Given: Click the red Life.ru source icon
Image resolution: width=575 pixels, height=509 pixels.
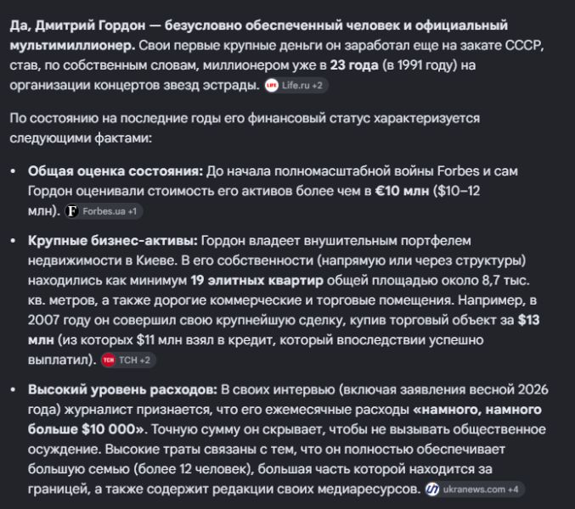Looking at the screenshot, I should [x=272, y=86].
